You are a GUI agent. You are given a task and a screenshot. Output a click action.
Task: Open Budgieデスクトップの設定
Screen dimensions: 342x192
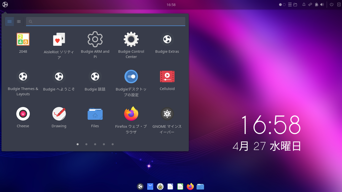[131, 83]
